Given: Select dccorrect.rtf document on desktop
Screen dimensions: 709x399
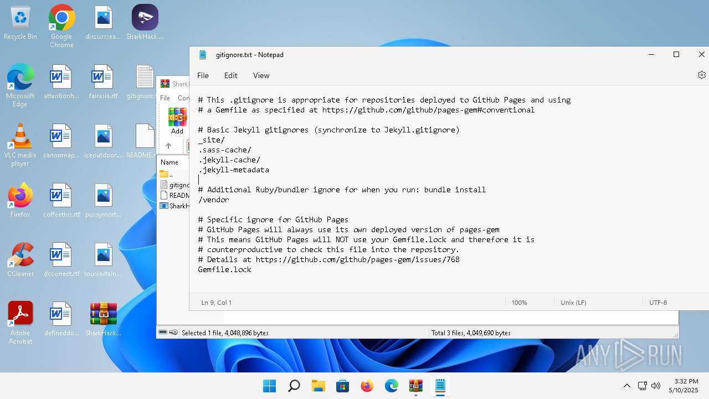Looking at the screenshot, I should point(61,261).
